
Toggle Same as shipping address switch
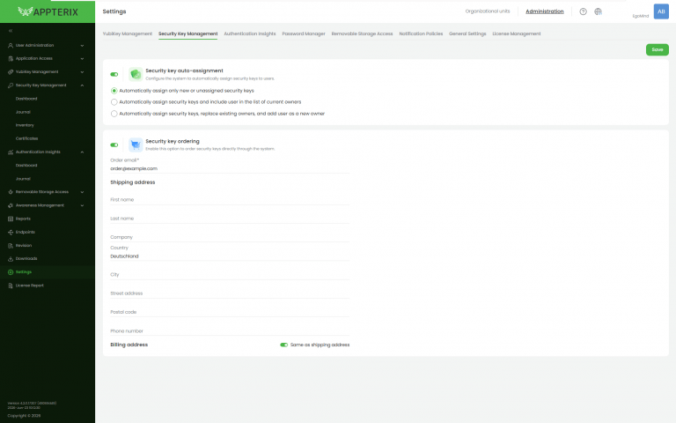pos(283,345)
